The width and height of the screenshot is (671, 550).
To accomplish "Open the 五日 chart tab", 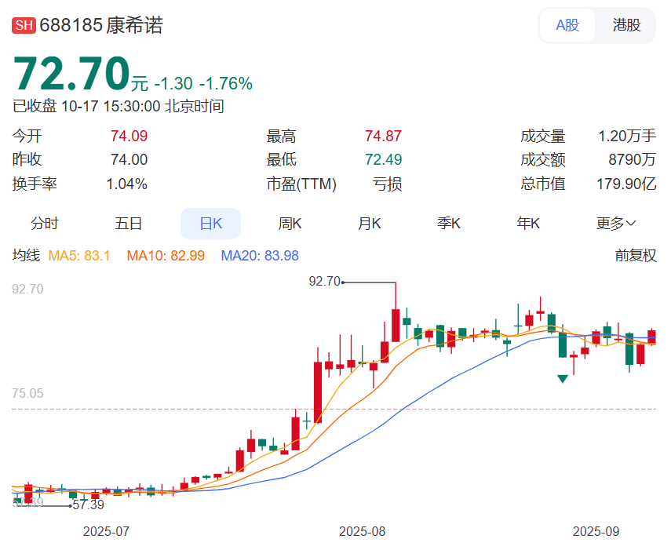I will coord(128,224).
